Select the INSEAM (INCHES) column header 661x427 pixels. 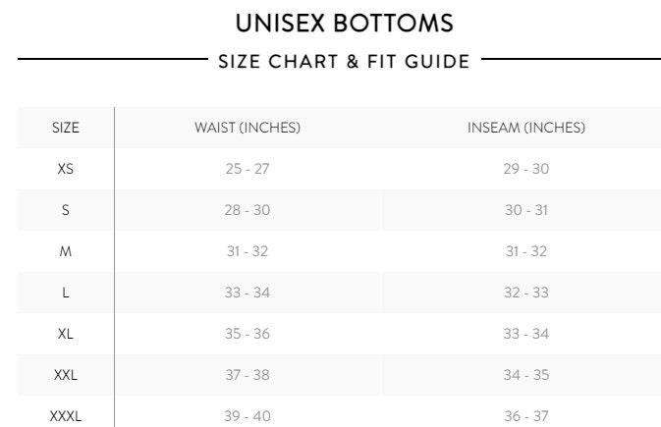point(526,128)
